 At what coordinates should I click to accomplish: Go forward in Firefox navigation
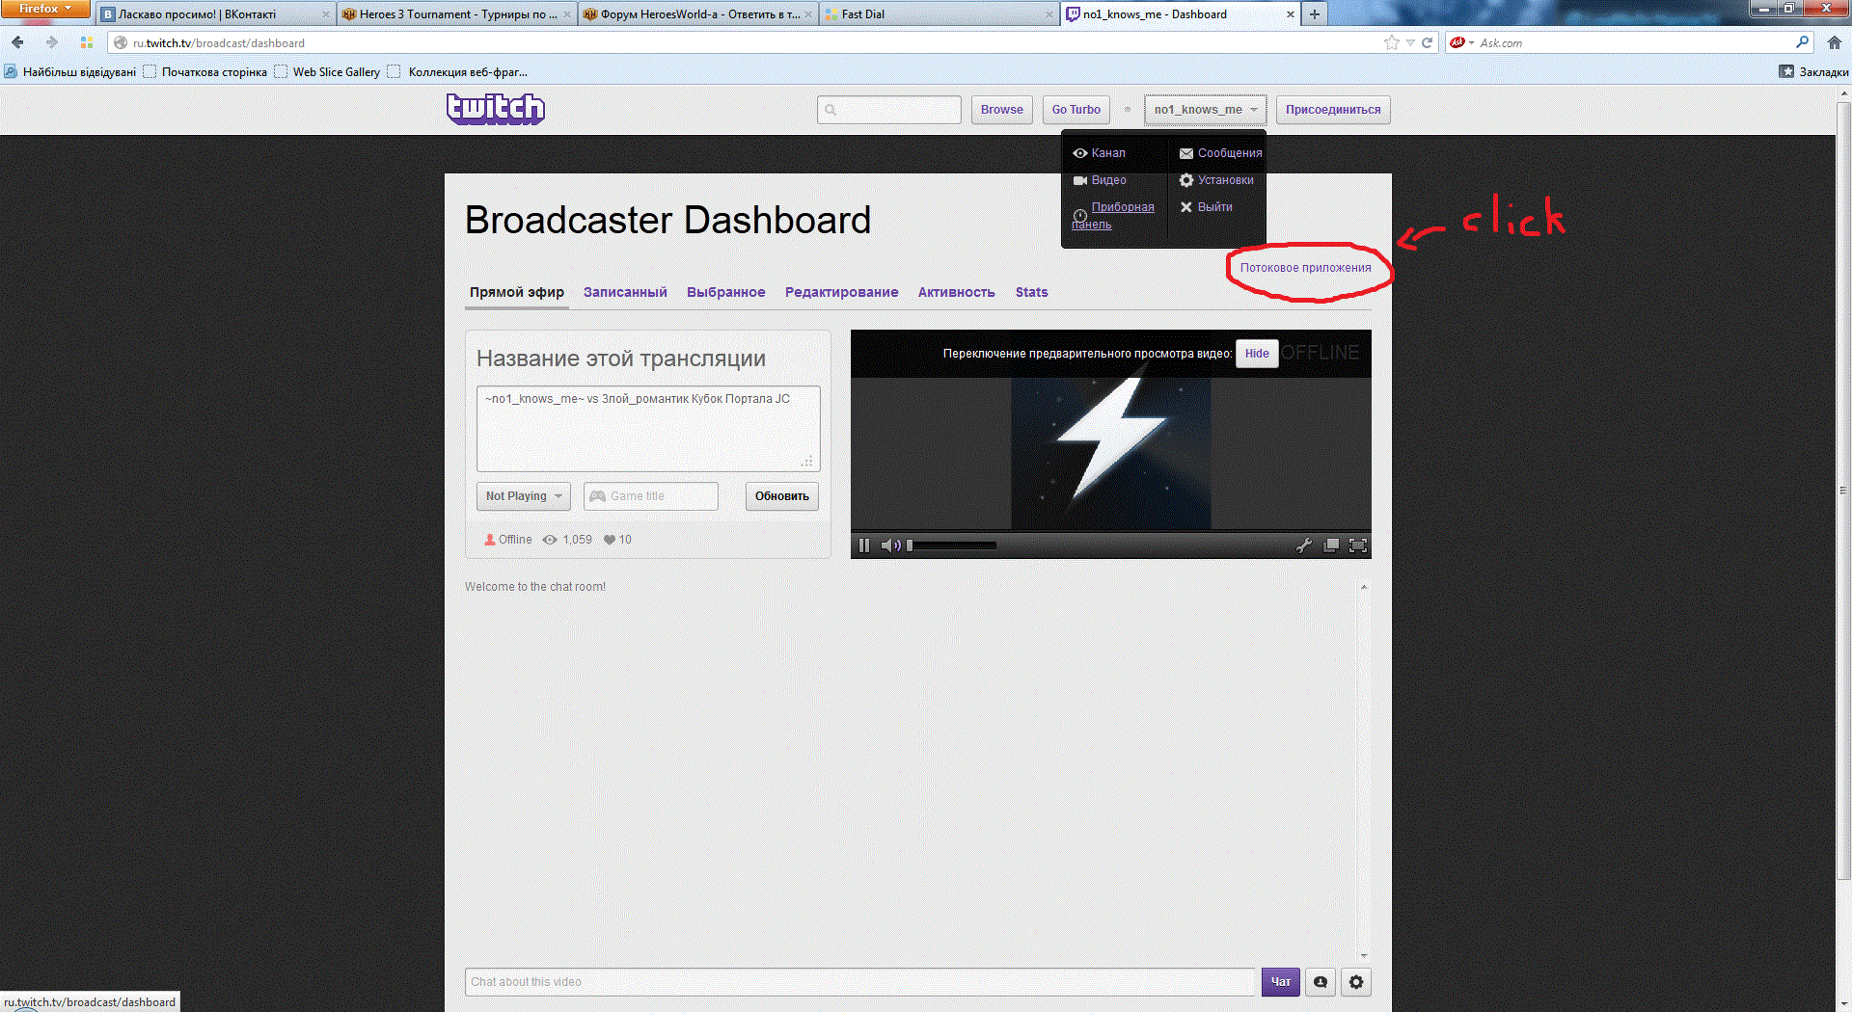(51, 42)
